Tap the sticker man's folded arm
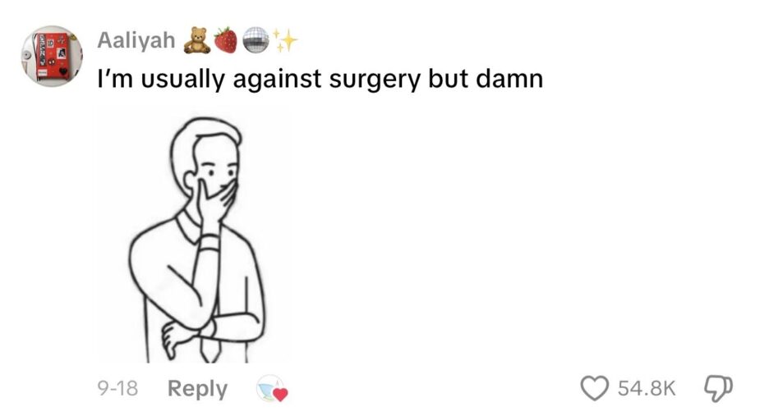This screenshot has width=760, height=416. tap(214, 329)
